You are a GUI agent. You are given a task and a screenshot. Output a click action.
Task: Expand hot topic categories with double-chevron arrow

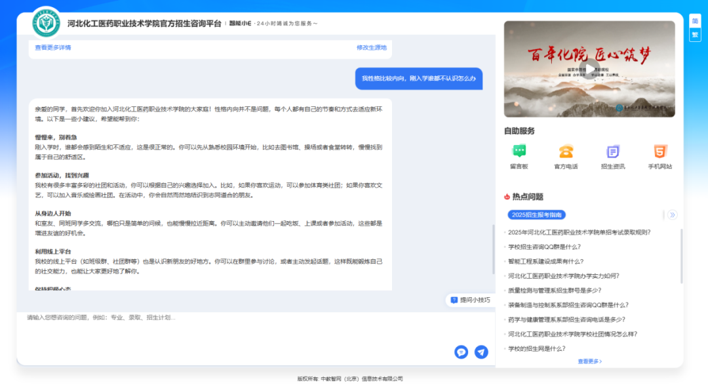click(672, 214)
